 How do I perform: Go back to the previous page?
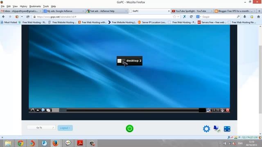(3, 17)
